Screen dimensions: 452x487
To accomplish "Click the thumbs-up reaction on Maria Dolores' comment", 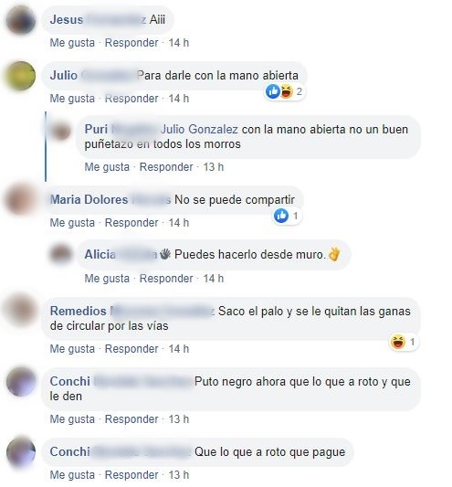I will [x=281, y=216].
